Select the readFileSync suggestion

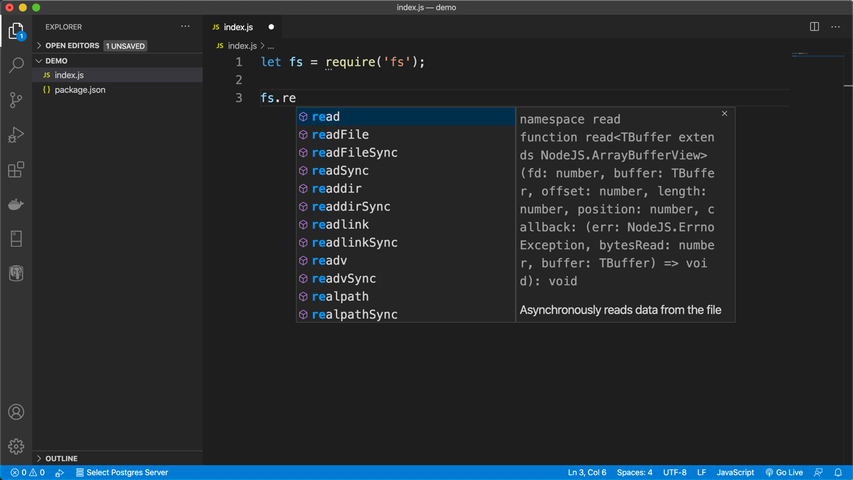406,153
